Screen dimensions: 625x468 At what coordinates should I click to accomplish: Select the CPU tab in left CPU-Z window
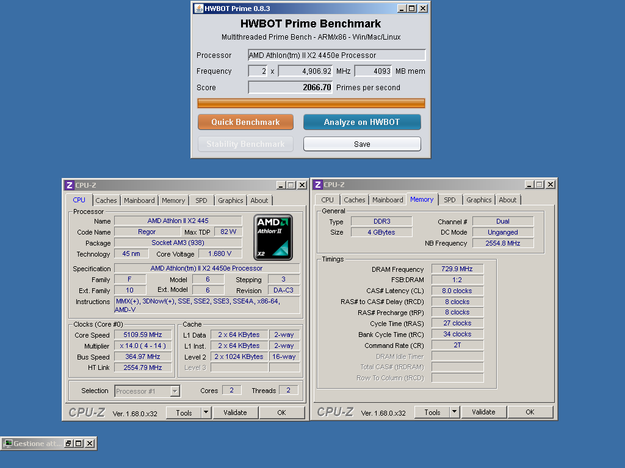click(x=79, y=200)
